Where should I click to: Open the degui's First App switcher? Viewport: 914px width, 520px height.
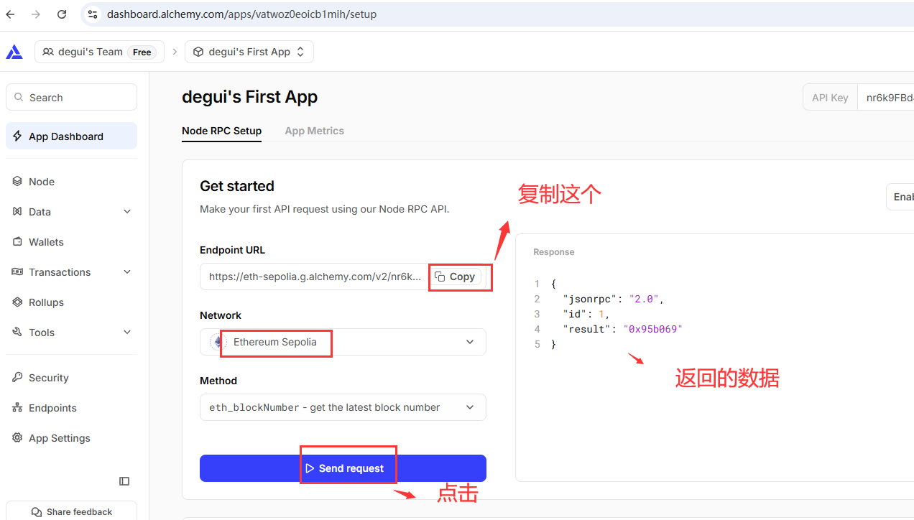point(249,52)
